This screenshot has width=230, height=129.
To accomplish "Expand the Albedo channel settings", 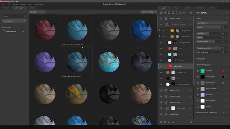I will (x=227, y=71).
